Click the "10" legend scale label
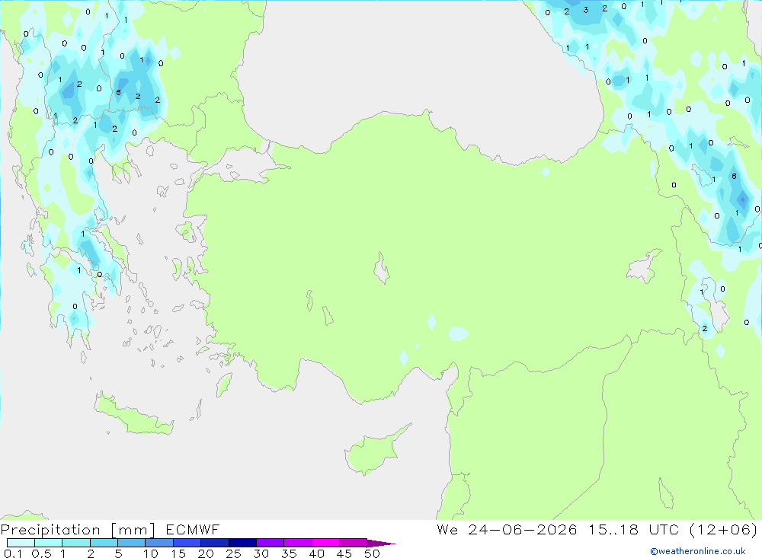This screenshot has height=558, width=762. coord(151,553)
